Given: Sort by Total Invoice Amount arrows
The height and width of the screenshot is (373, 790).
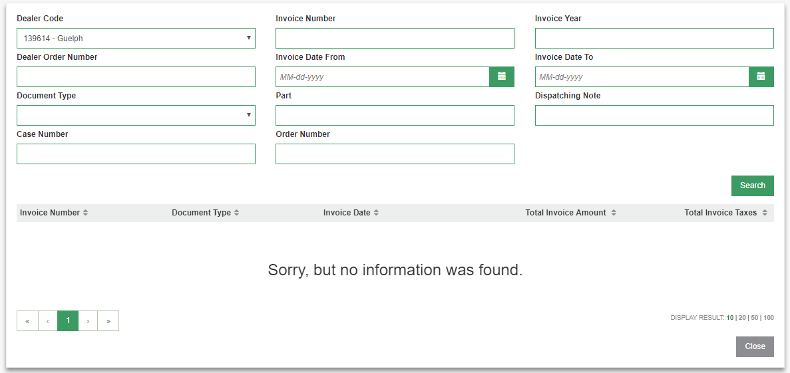Looking at the screenshot, I should click(614, 213).
